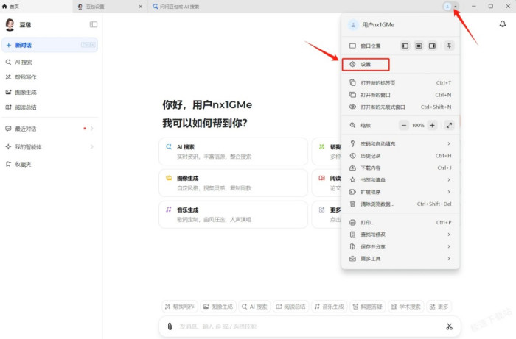Decrease zoom with the minus button
This screenshot has height=339, width=516.
pyautogui.click(x=404, y=125)
